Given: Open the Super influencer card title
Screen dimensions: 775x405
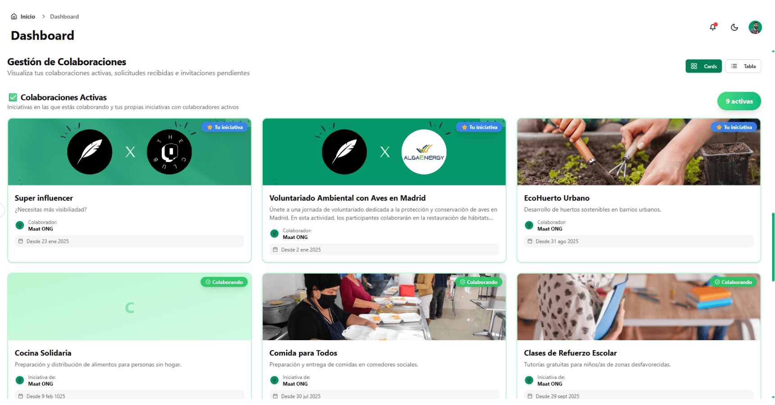Looking at the screenshot, I should pos(44,198).
